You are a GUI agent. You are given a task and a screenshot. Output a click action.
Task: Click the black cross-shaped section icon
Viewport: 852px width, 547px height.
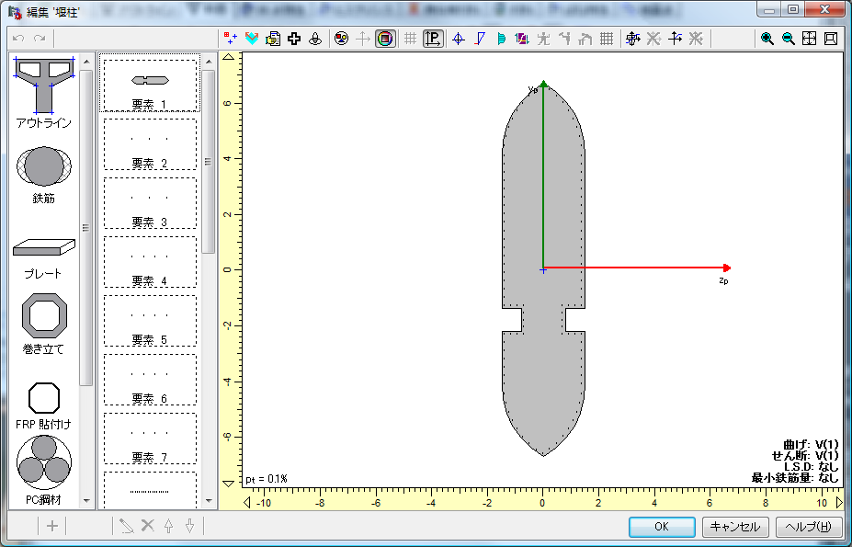(294, 39)
